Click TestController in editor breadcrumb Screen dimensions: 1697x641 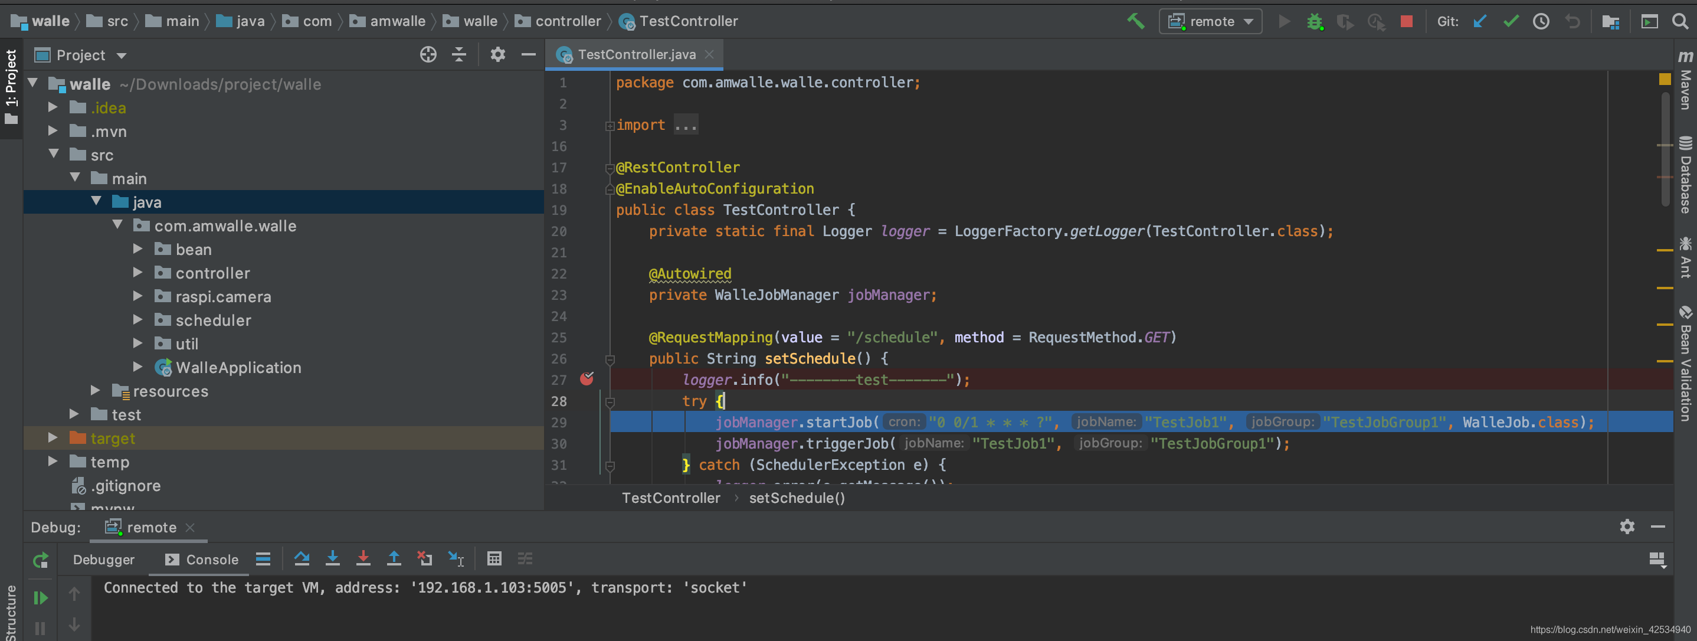(x=671, y=498)
